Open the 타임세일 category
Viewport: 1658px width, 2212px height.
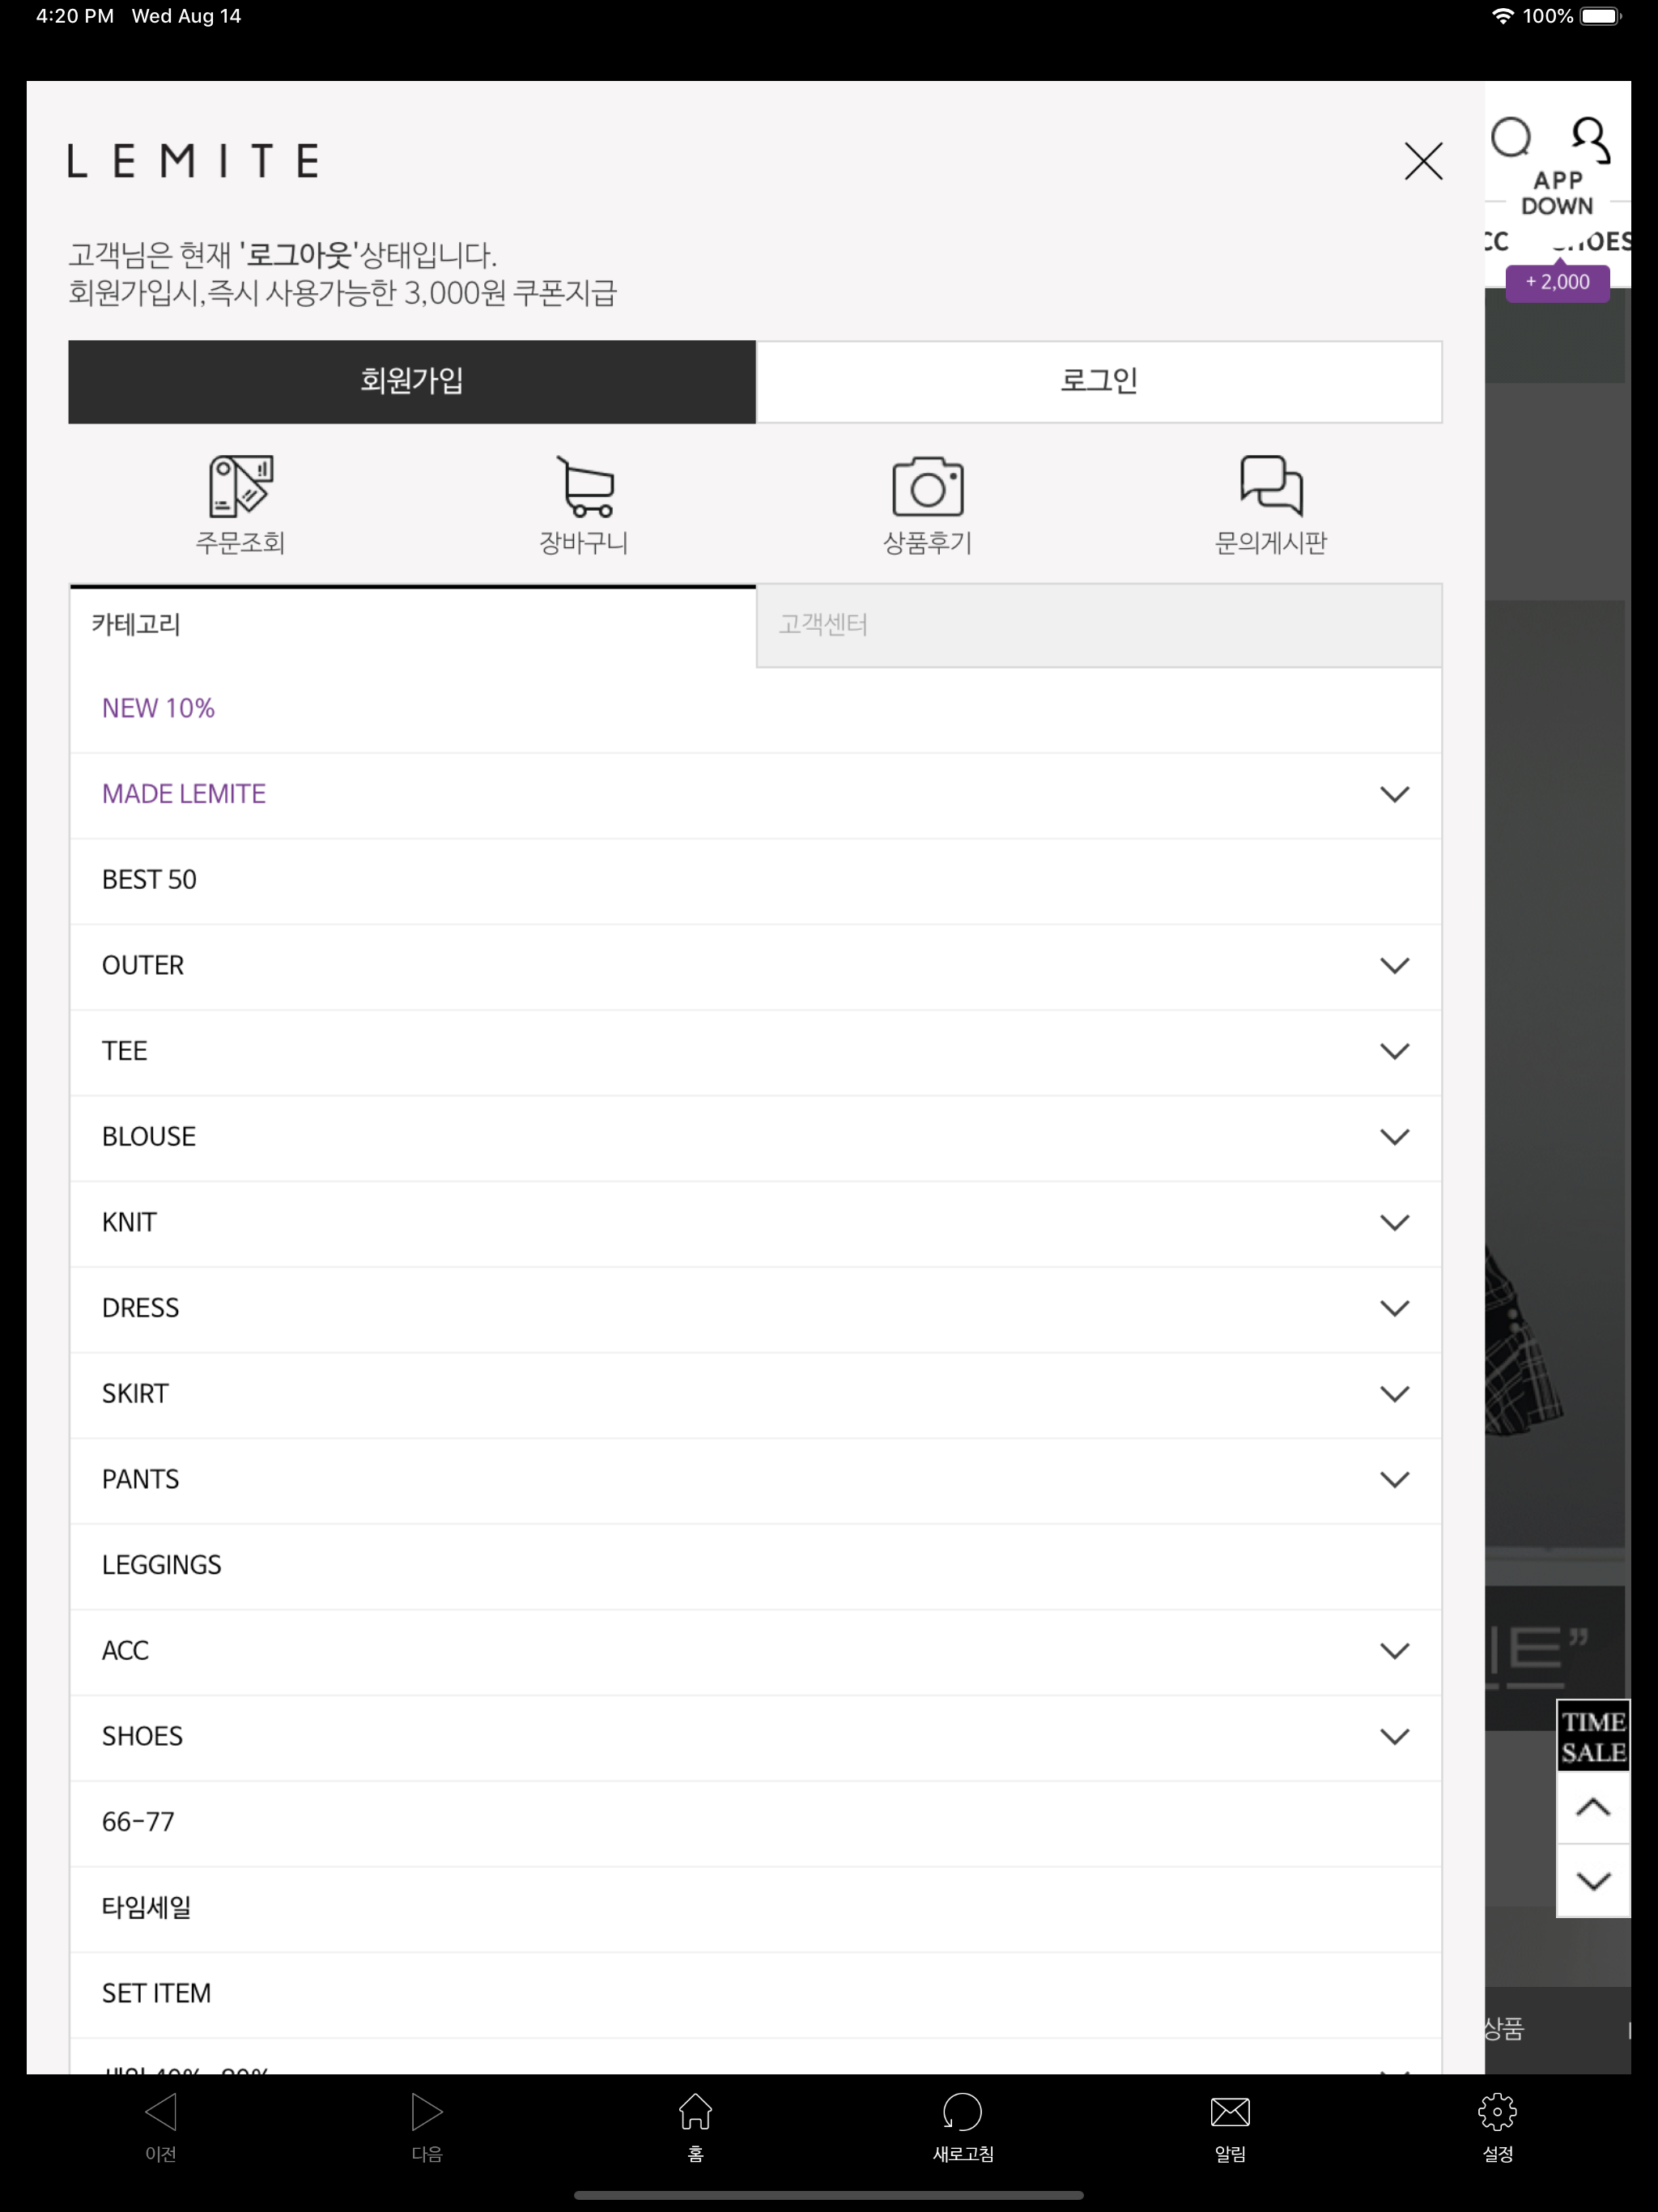click(755, 1908)
